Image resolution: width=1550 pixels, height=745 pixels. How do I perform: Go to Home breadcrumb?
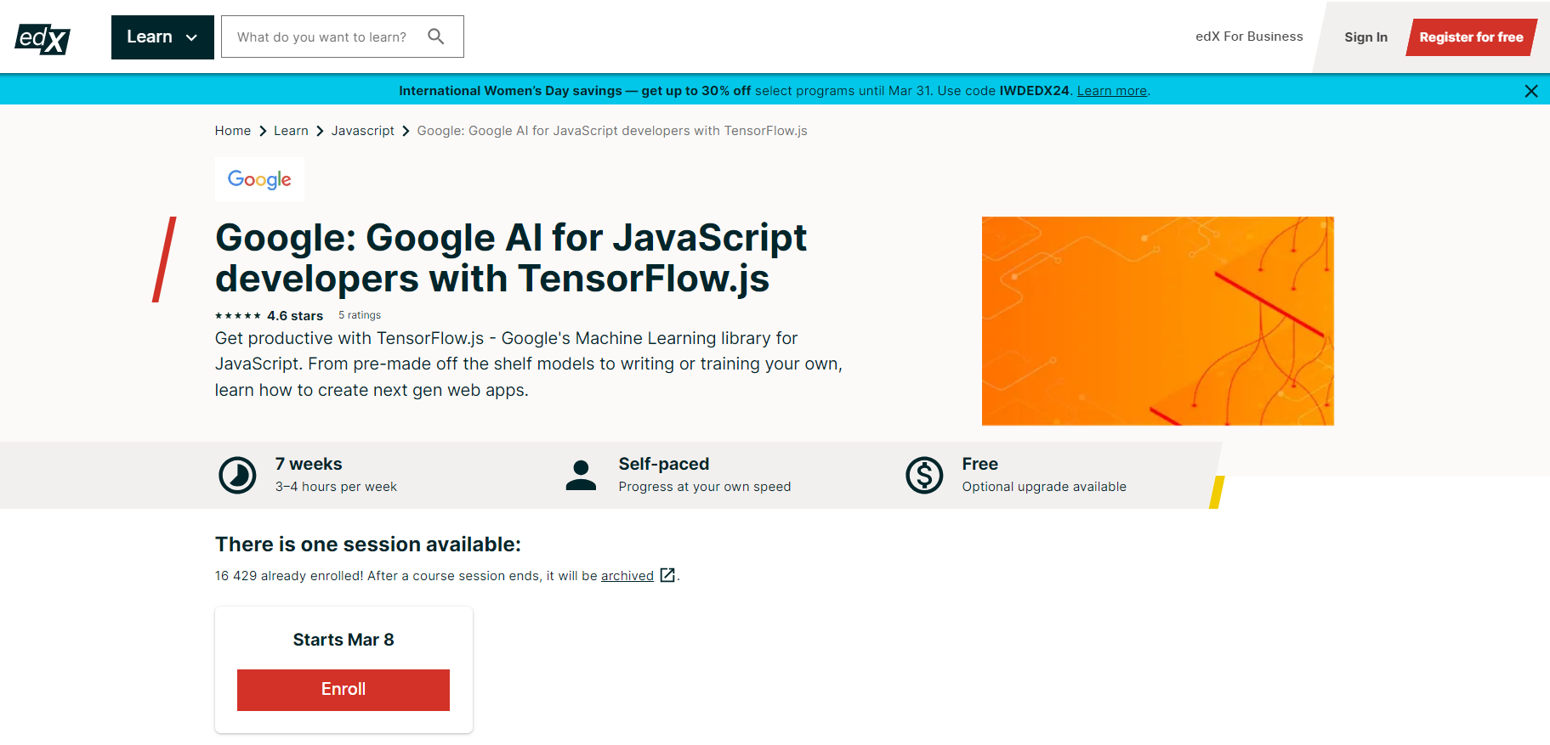pyautogui.click(x=233, y=131)
